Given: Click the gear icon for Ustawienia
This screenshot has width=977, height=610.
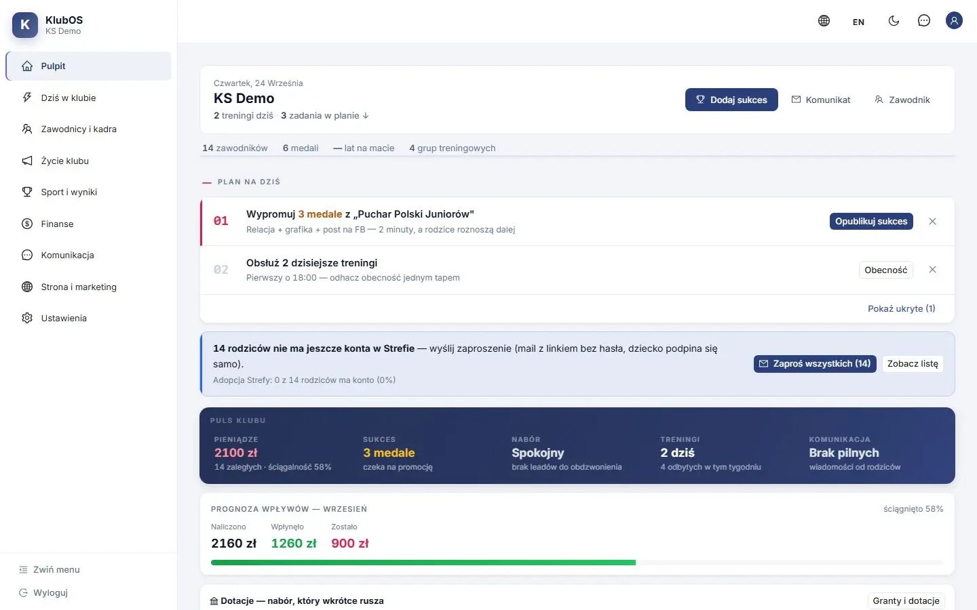Looking at the screenshot, I should pos(27,318).
